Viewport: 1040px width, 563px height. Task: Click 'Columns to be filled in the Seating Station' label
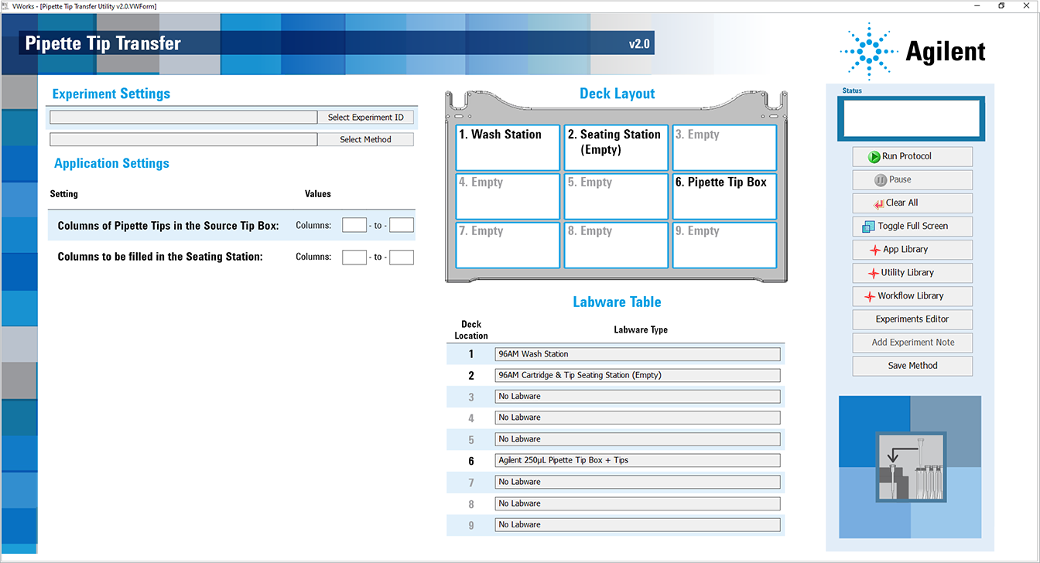[x=160, y=257]
